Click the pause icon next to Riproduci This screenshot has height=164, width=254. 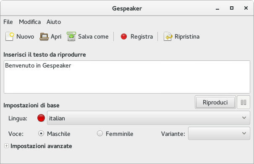pyautogui.click(x=244, y=102)
